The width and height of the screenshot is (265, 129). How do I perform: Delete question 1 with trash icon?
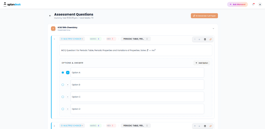coord(205,39)
